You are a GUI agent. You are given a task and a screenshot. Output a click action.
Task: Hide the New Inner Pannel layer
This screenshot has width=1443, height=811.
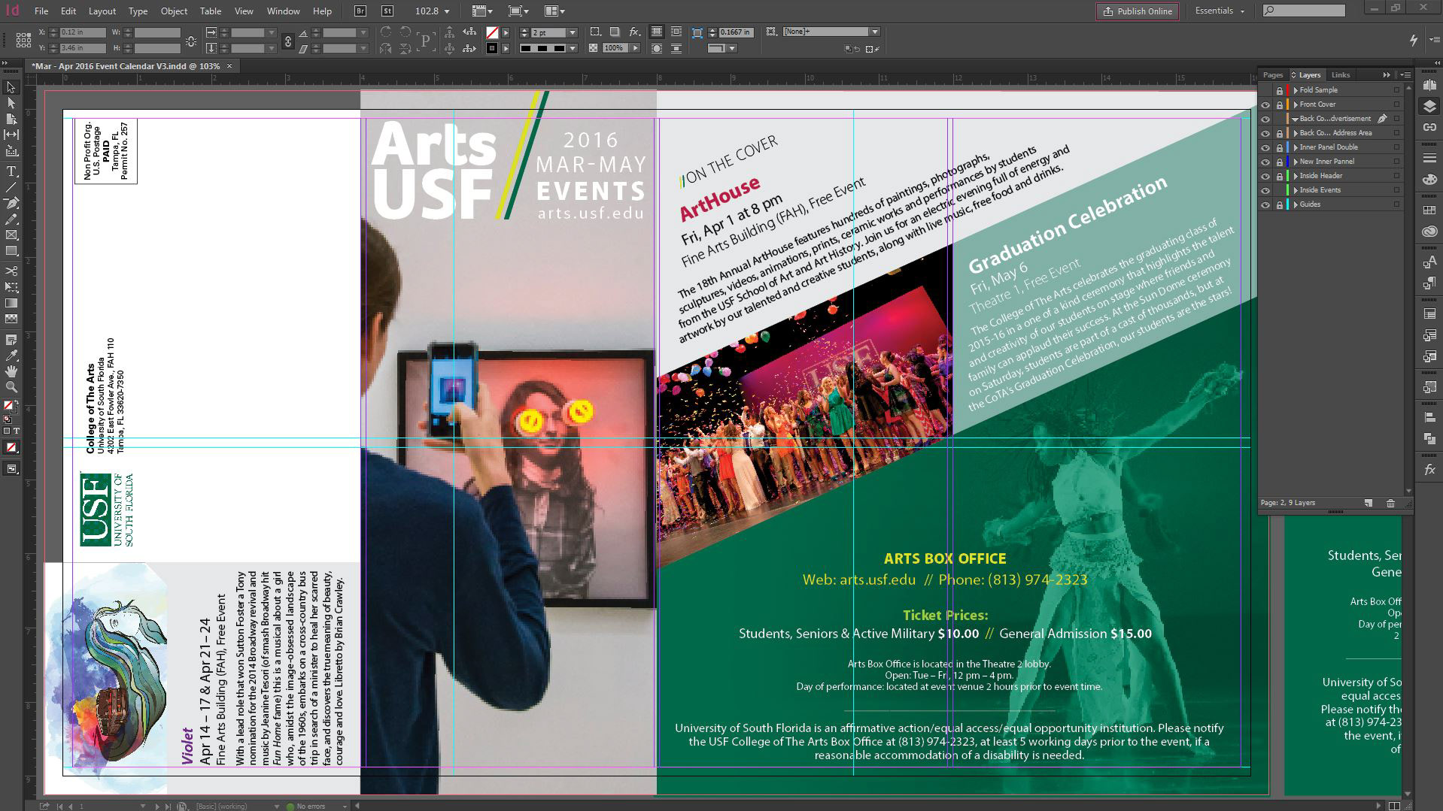(x=1265, y=162)
